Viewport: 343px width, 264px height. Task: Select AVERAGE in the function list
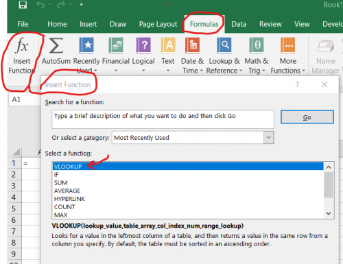point(188,191)
